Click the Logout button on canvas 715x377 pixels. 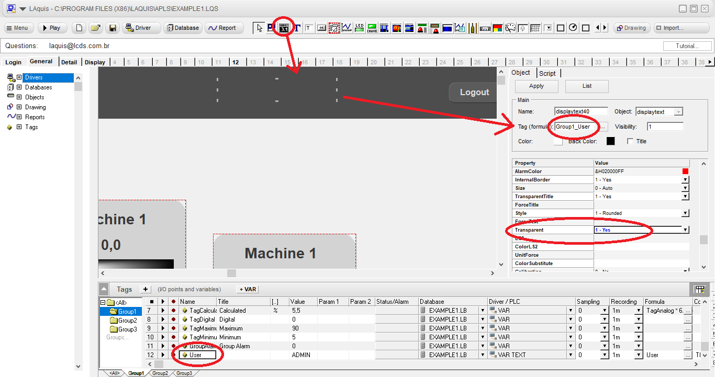tap(473, 93)
